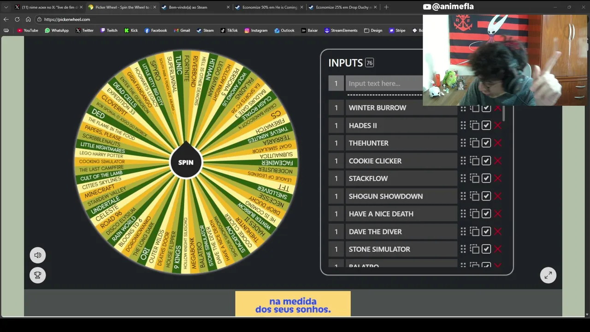Mute the wheel sound with speaker icon
The image size is (590, 332).
coord(38,255)
